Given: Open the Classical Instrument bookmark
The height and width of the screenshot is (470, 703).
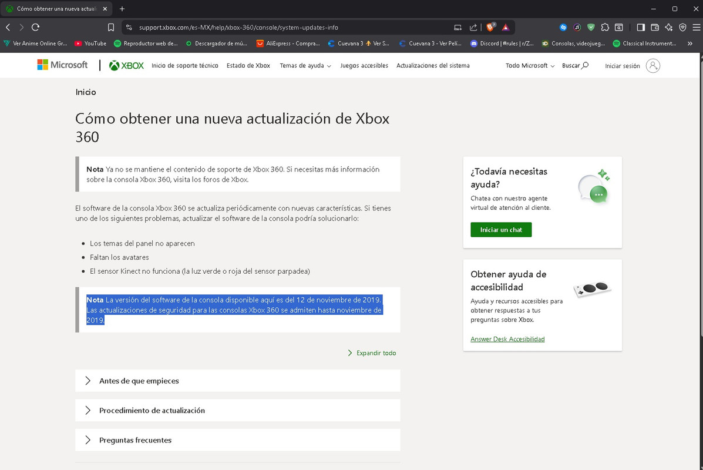Looking at the screenshot, I should [645, 43].
